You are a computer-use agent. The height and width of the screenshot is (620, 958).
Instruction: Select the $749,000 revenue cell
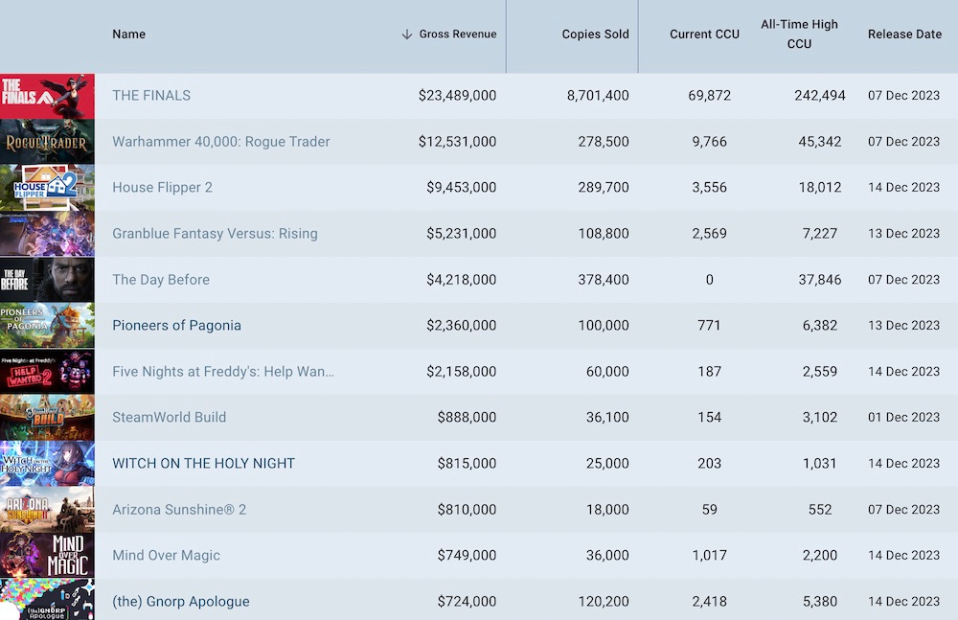[x=467, y=555]
